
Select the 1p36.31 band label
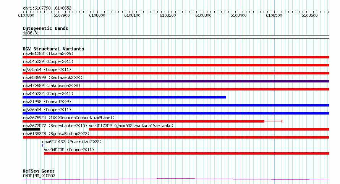click(31, 33)
